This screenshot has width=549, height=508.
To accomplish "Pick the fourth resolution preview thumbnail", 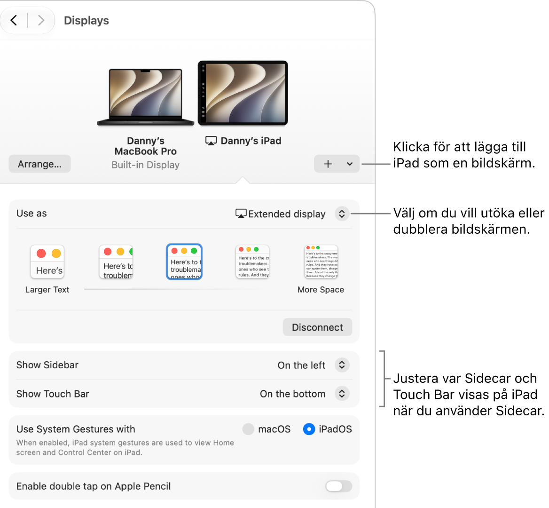I will tap(252, 262).
